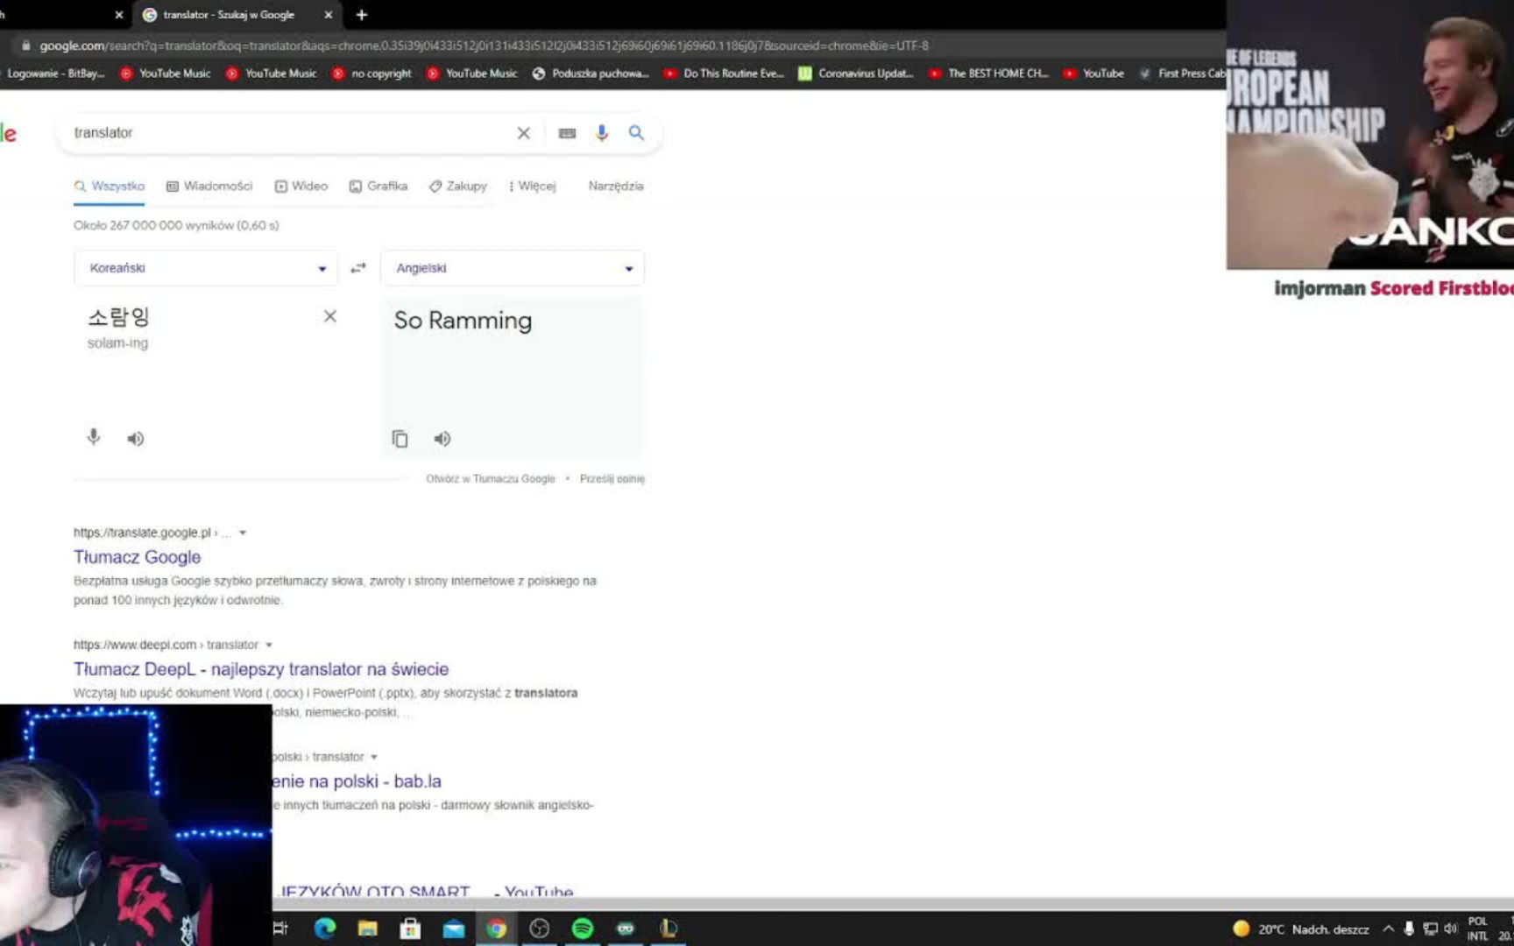Open File Explorer from the taskbar
Screen dimensions: 1514x946
coord(367,928)
